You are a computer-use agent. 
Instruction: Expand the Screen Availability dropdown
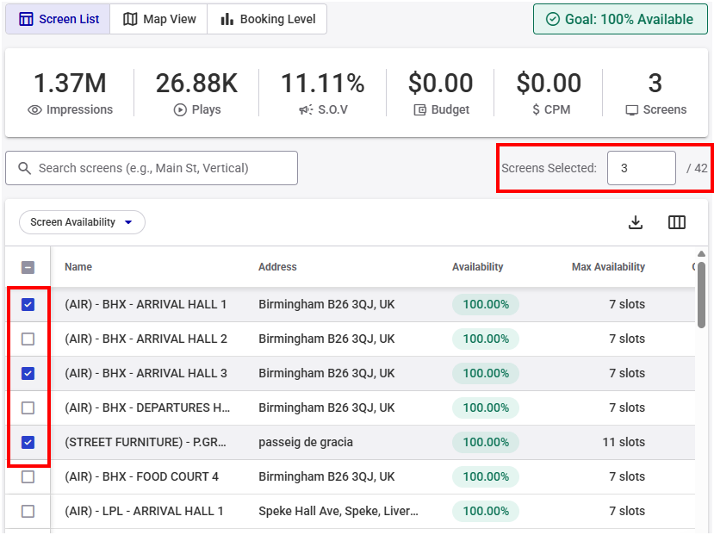82,222
